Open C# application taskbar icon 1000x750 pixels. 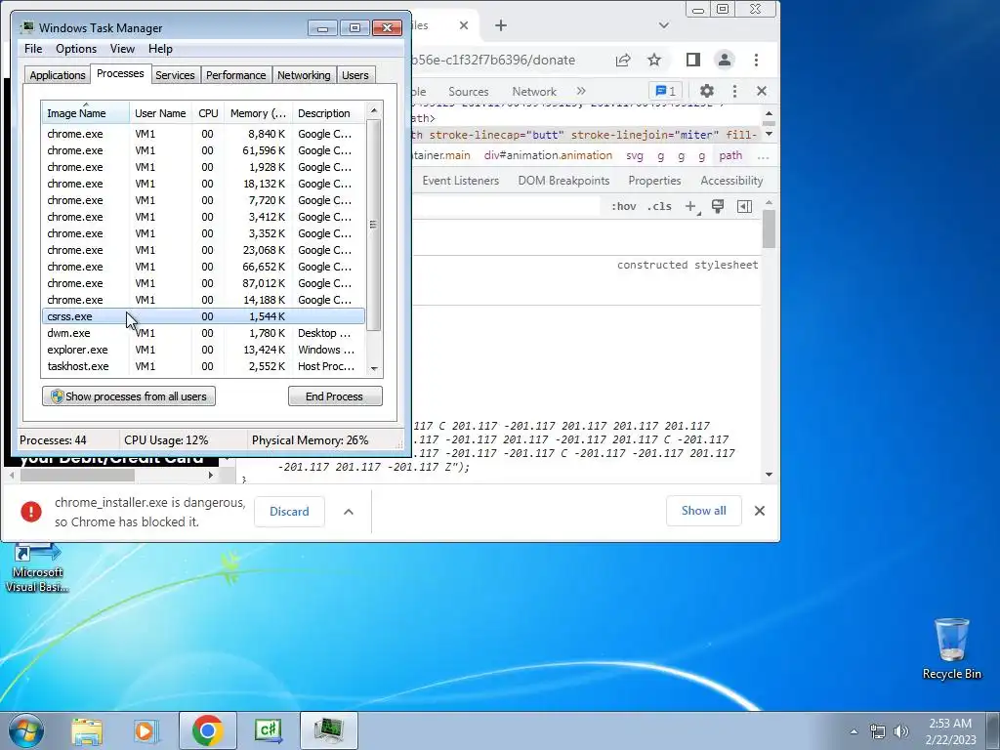[x=269, y=730]
